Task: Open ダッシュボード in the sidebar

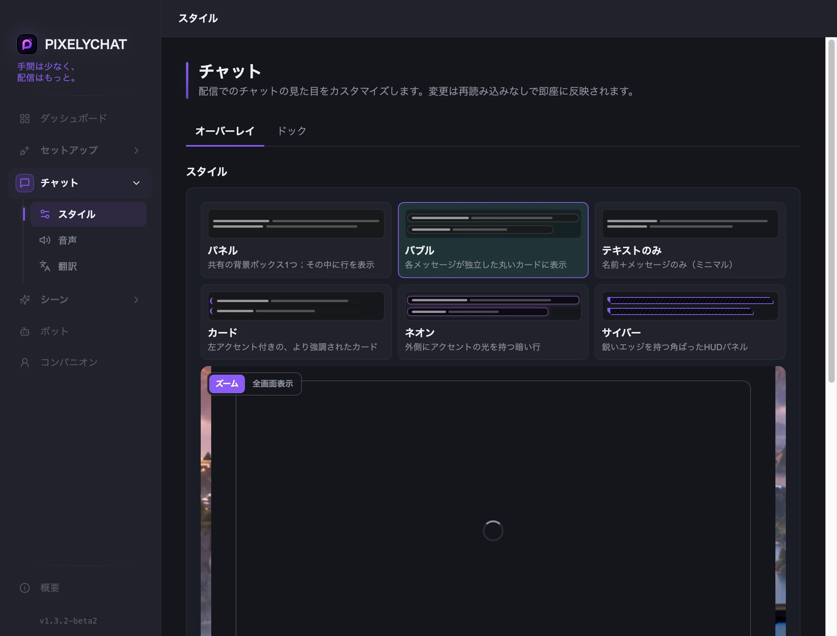Action: (x=80, y=119)
